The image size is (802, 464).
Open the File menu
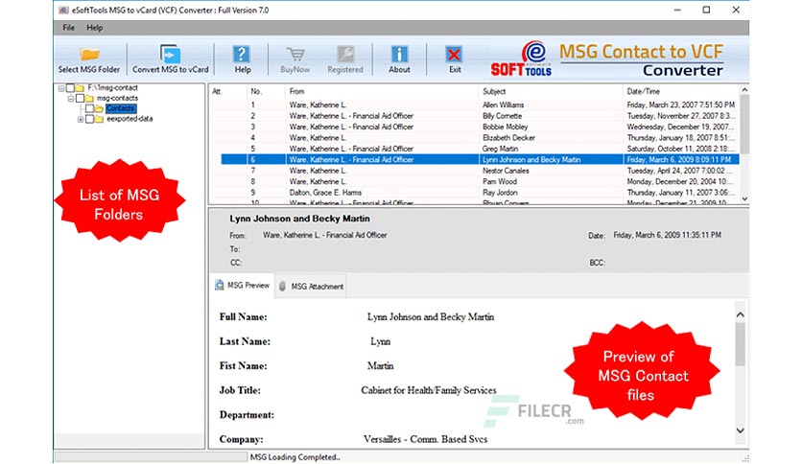tap(68, 28)
